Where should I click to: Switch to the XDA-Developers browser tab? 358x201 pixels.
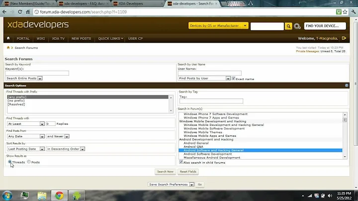[138, 3]
